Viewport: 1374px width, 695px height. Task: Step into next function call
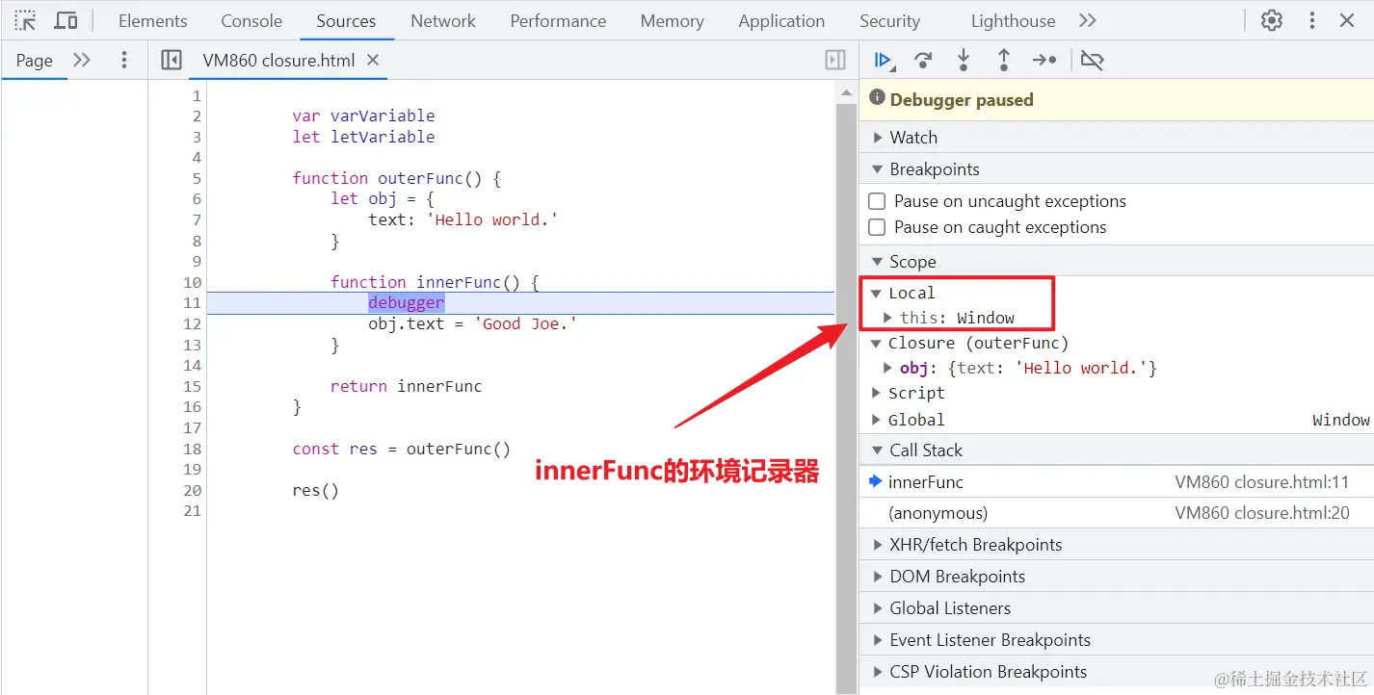coord(963,60)
